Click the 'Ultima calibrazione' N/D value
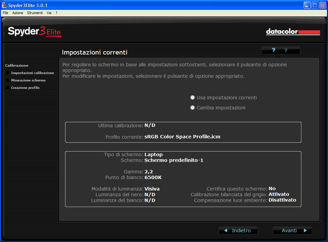Image resolution: width=328 pixels, height=242 pixels. [150, 126]
